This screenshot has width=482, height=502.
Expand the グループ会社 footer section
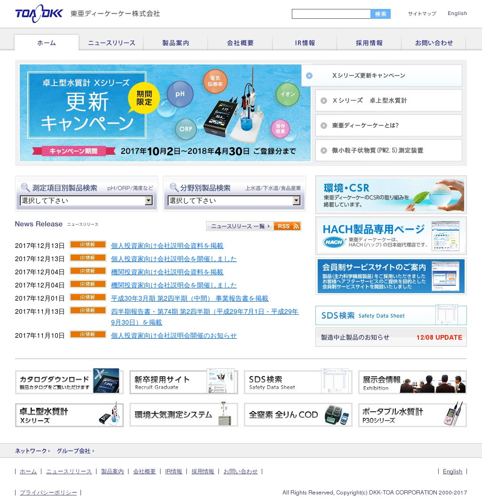pos(75,451)
